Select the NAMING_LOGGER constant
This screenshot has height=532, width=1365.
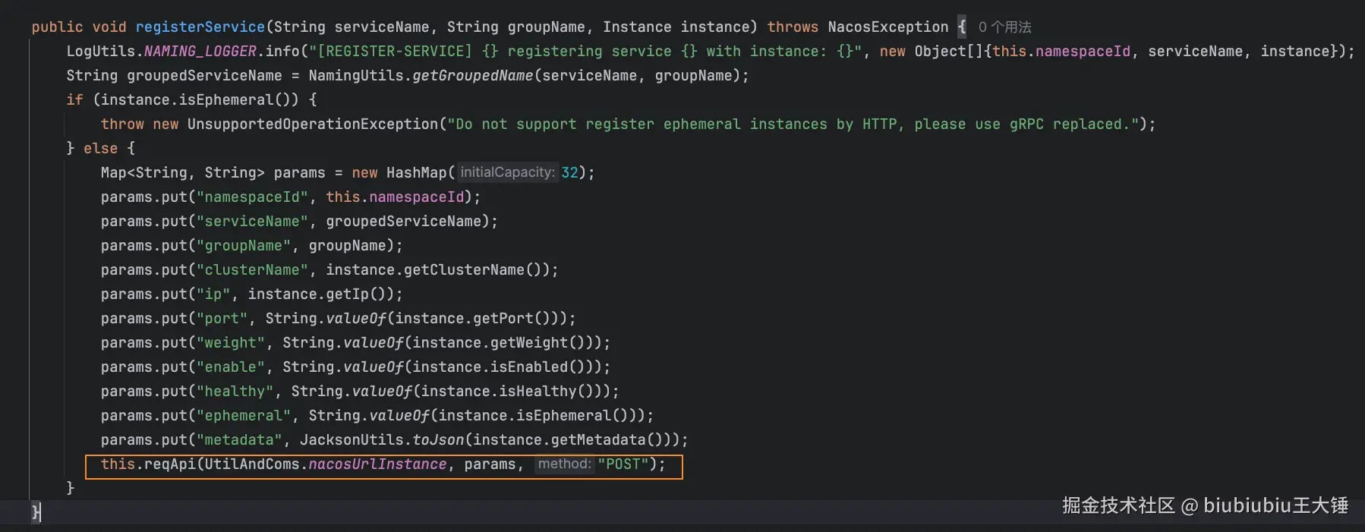point(200,52)
